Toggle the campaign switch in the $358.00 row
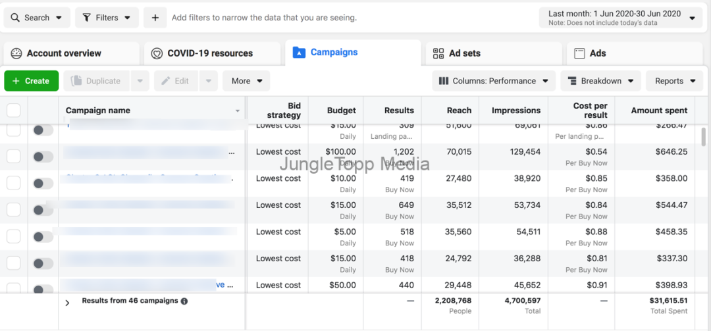711x331 pixels. pyautogui.click(x=43, y=184)
